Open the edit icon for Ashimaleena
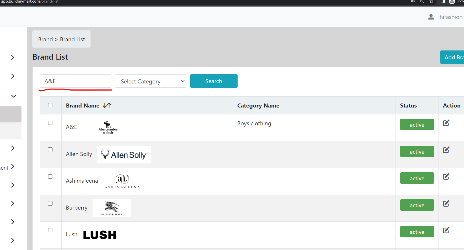Image resolution: width=464 pixels, height=250 pixels. (446, 177)
